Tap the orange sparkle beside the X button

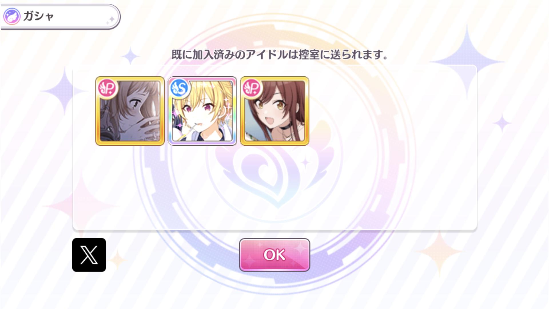click(117, 260)
